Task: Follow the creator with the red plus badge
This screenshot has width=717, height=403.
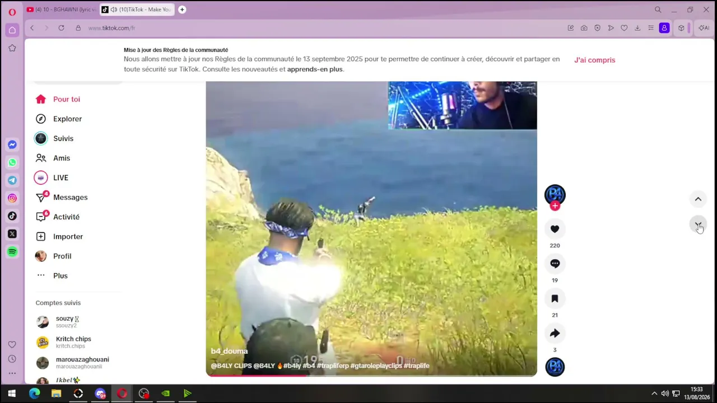Action: pos(555,206)
